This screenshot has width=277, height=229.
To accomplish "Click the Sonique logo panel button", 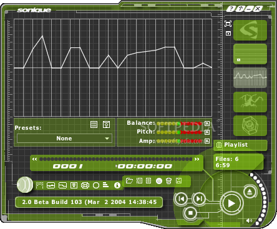I will [250, 30].
